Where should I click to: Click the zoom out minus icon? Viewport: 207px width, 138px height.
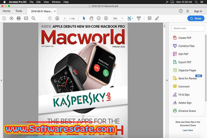(x=99, y=18)
